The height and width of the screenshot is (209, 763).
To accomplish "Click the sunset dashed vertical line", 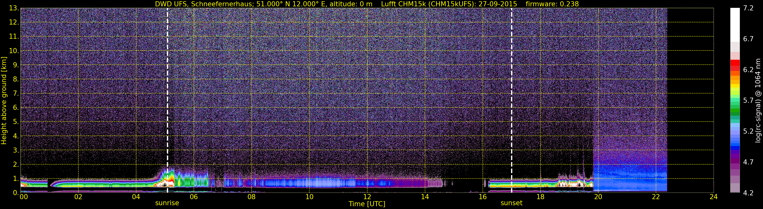I will pos(512,89).
